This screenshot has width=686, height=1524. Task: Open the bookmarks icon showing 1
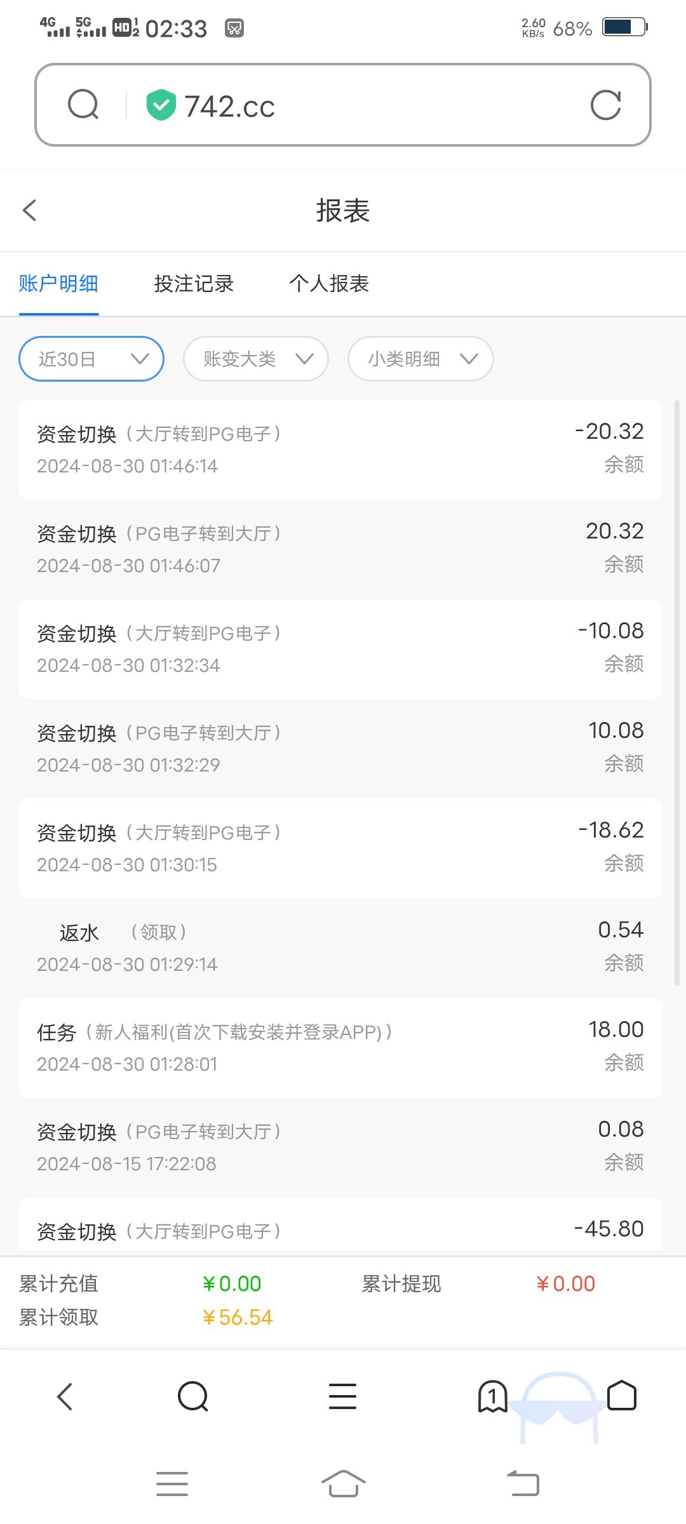click(492, 1396)
